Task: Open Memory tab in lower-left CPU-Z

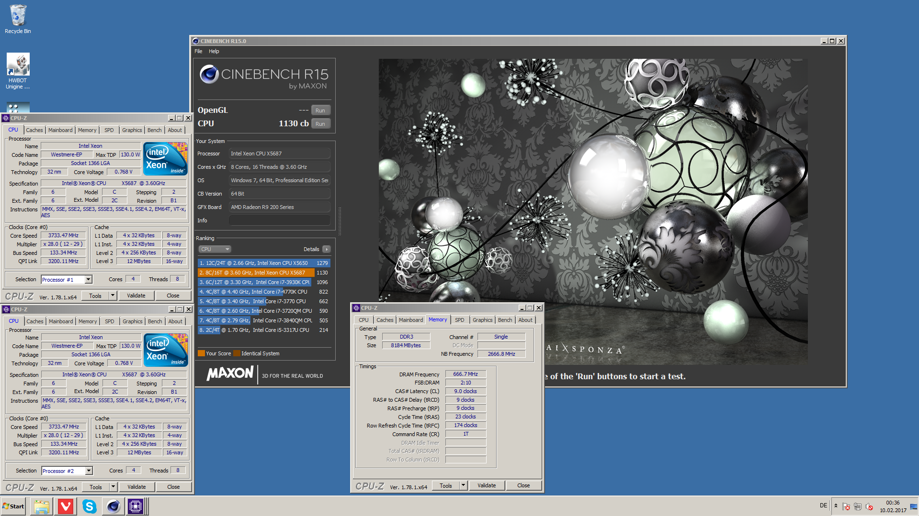Action: point(88,321)
